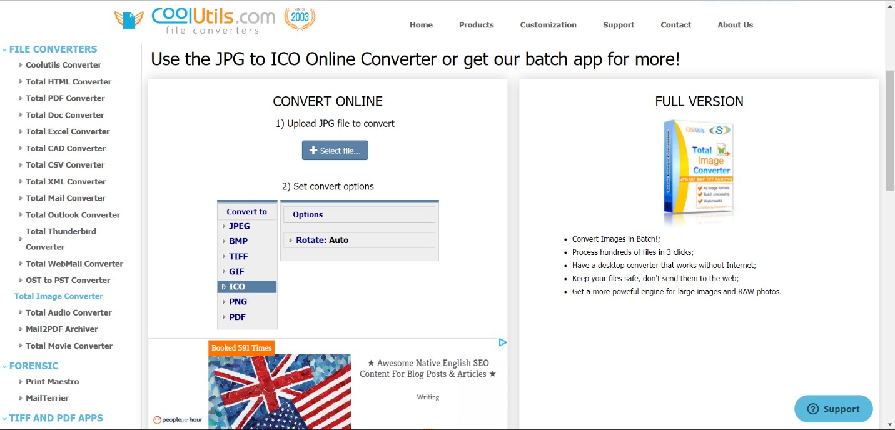Click the AdChoices icon on the ad
This screenshot has height=430, width=895.
pyautogui.click(x=502, y=342)
